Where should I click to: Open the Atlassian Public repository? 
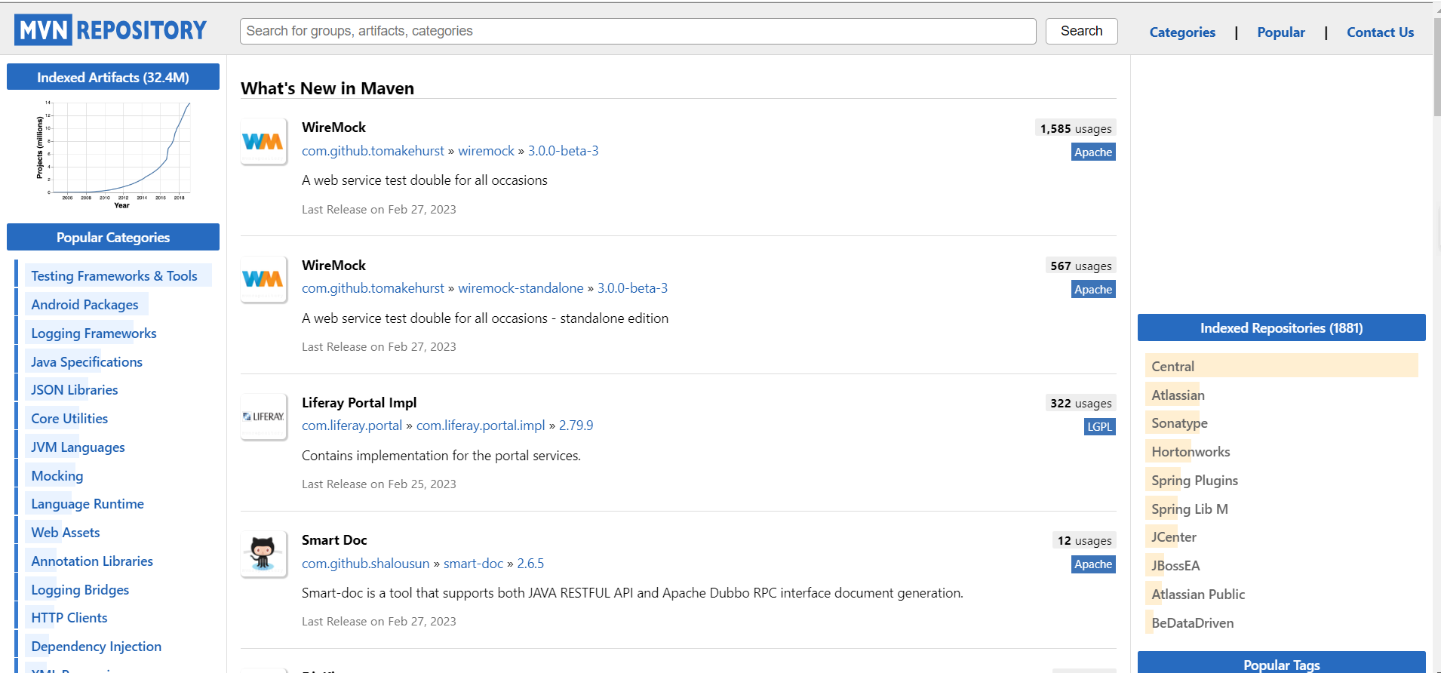(x=1198, y=595)
